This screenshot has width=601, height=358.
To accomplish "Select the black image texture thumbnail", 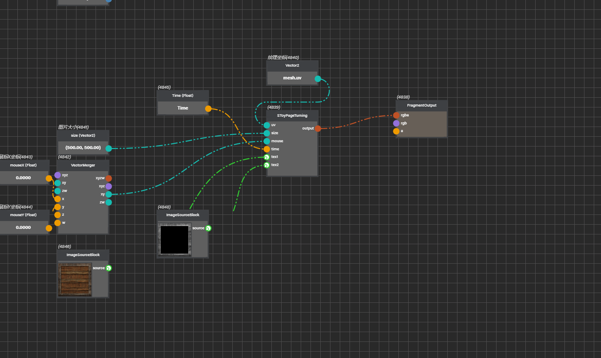I will pos(174,240).
